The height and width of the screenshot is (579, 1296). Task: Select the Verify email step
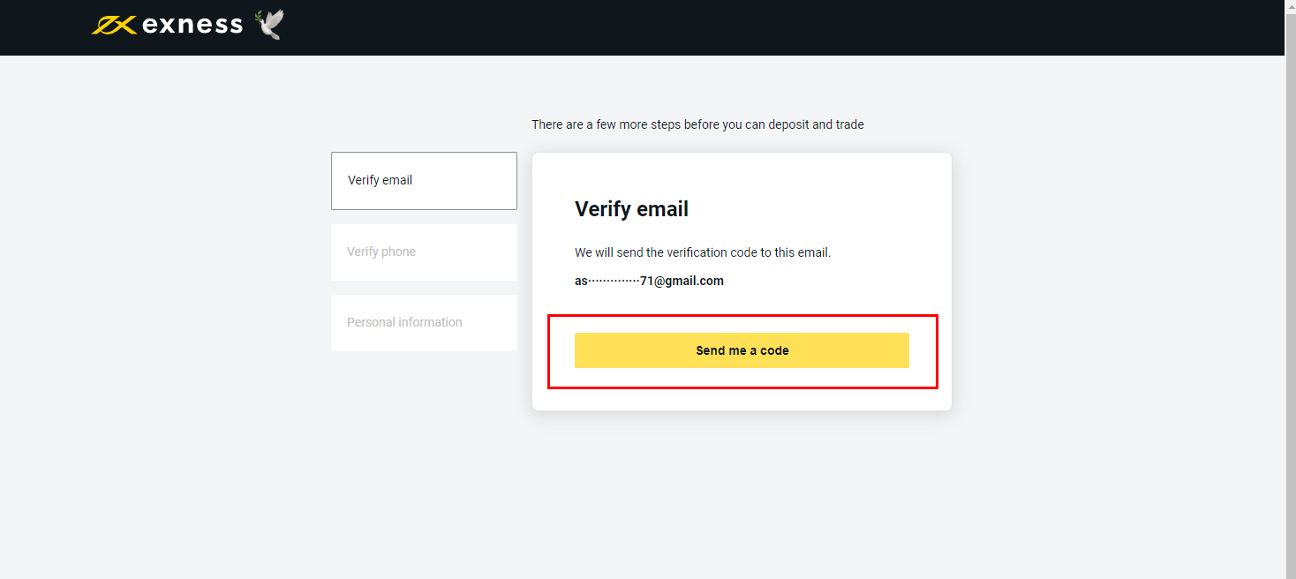(424, 181)
